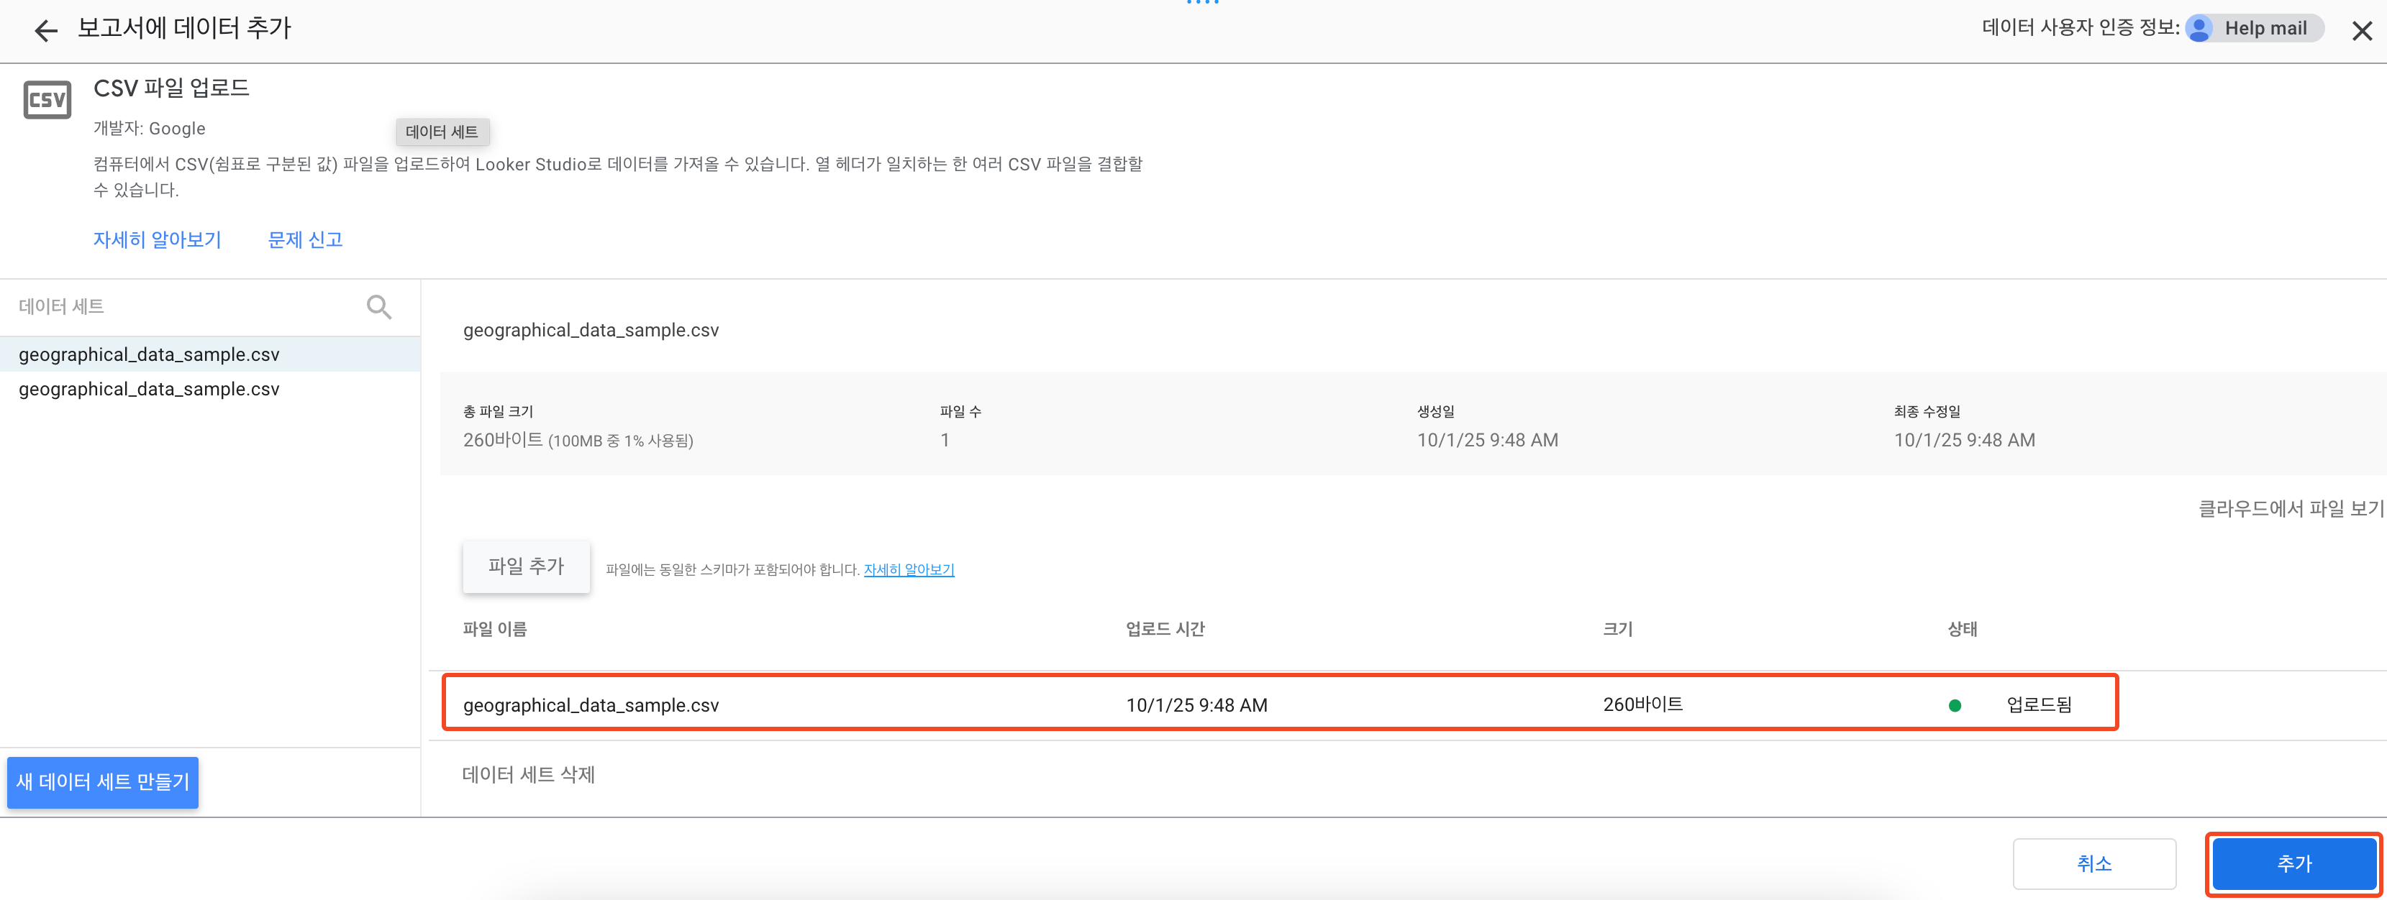Screen dimensions: 2387x900
Task: Click the blue 추가 button
Action: [2293, 863]
